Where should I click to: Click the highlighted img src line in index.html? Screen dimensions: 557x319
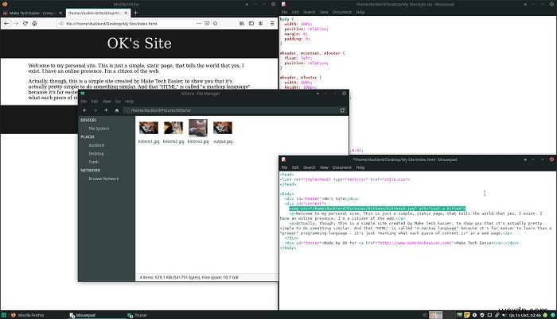pyautogui.click(x=377, y=209)
